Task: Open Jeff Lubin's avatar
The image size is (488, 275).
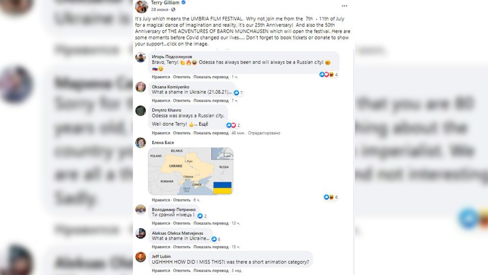Action: pos(140,257)
